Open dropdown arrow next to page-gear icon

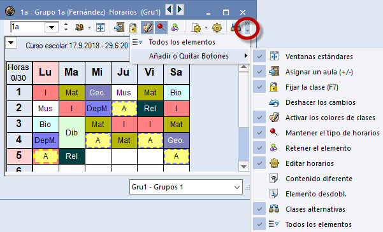206,27
